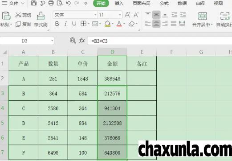232x161 pixels.
Task: Switch to the 插入 (Insert) tab
Action: 119,3
